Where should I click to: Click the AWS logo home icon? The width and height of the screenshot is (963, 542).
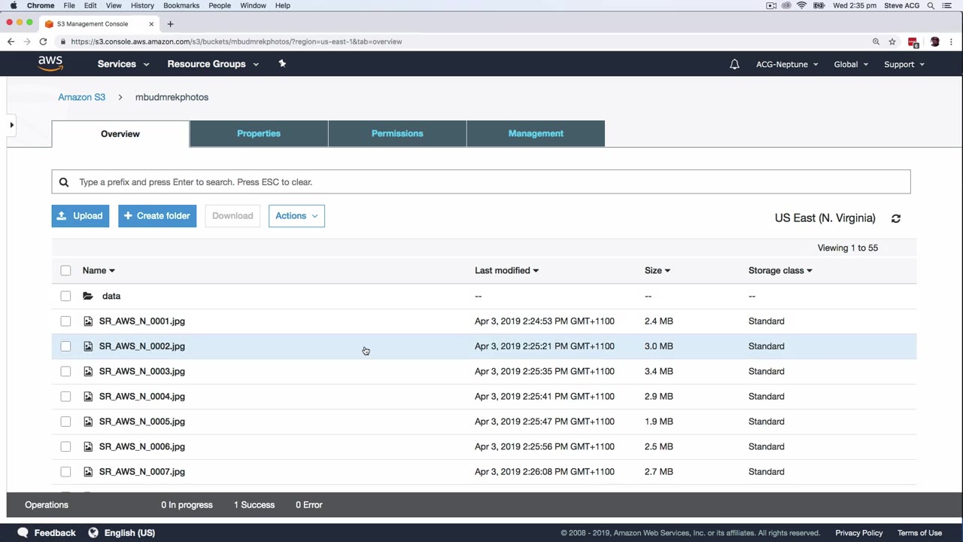tap(50, 64)
